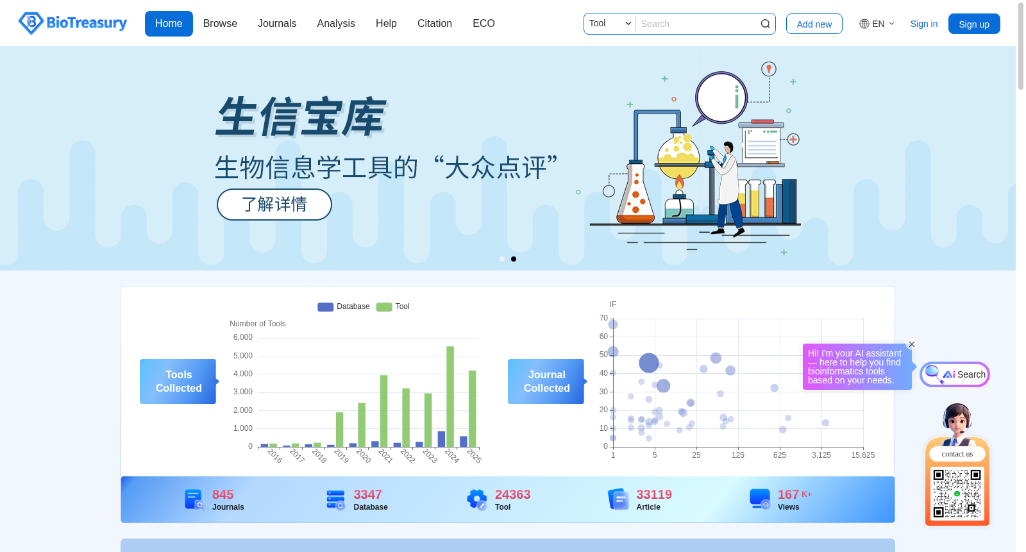
Task: Click the Sign in link
Action: [924, 24]
